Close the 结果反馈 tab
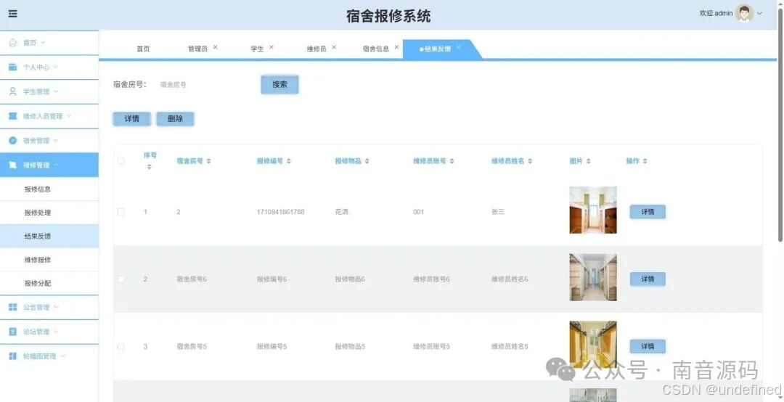The height and width of the screenshot is (402, 784). click(x=458, y=47)
